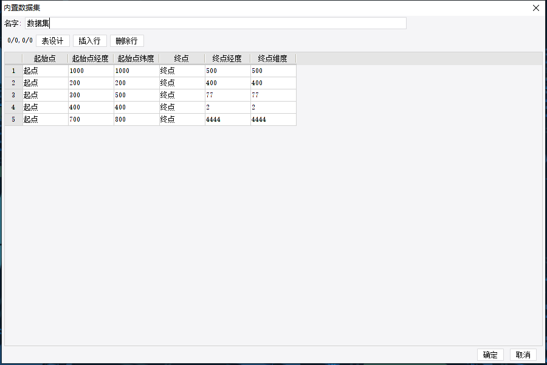Click 终点 cell in row 1

coord(182,71)
